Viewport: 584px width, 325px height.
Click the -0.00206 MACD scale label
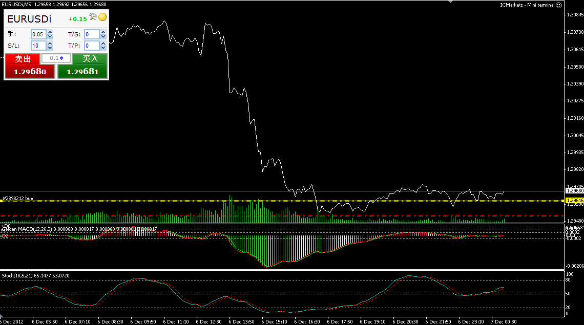pyautogui.click(x=575, y=266)
